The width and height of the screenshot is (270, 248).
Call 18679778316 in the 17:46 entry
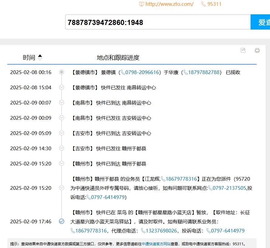[91, 231]
